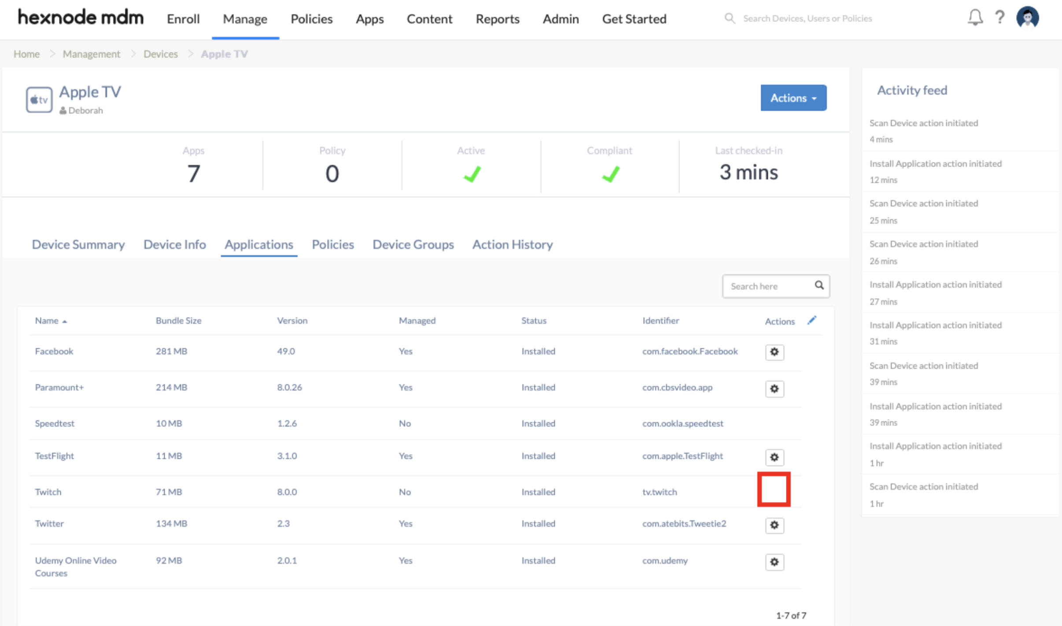The image size is (1062, 626).
Task: Go to Home breadcrumb
Action: (x=26, y=54)
